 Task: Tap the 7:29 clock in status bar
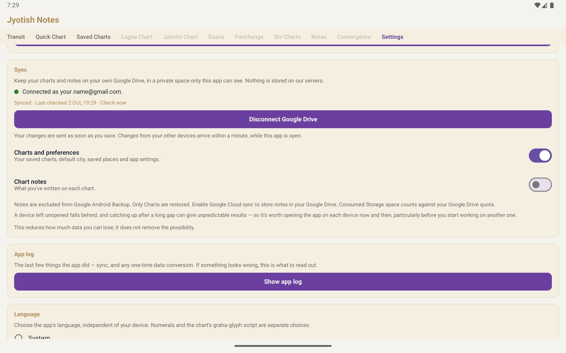(13, 5)
